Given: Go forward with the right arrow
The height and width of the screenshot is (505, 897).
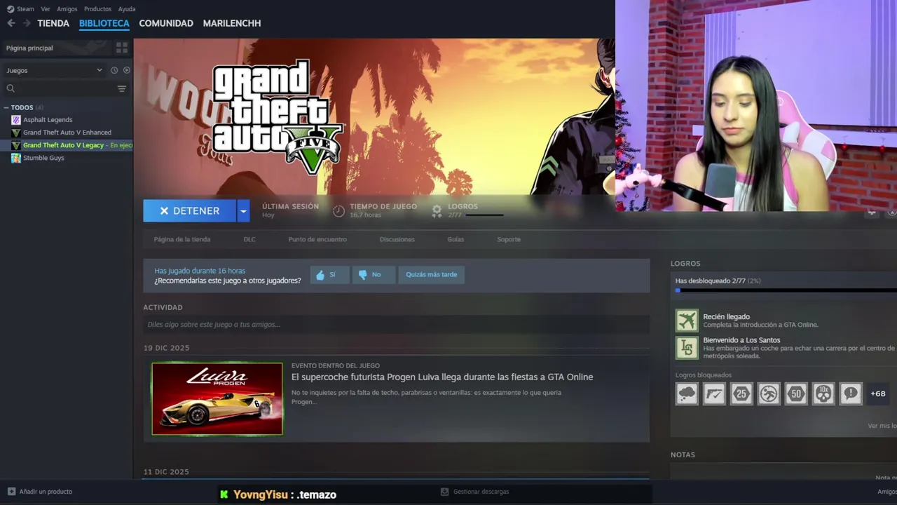Looking at the screenshot, I should (x=27, y=23).
